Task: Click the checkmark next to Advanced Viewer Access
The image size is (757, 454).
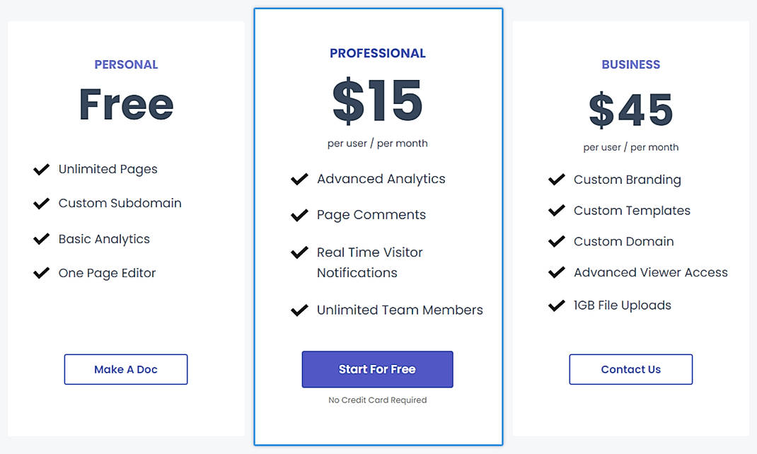Action: point(556,272)
